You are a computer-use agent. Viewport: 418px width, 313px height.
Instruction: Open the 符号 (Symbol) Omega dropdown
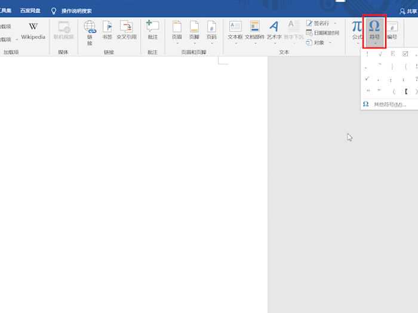(x=374, y=31)
